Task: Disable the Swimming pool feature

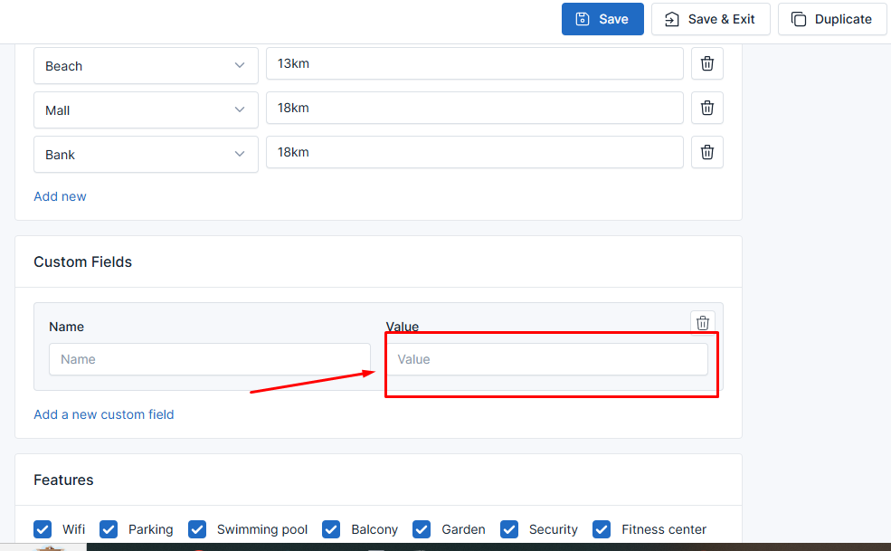Action: point(197,529)
